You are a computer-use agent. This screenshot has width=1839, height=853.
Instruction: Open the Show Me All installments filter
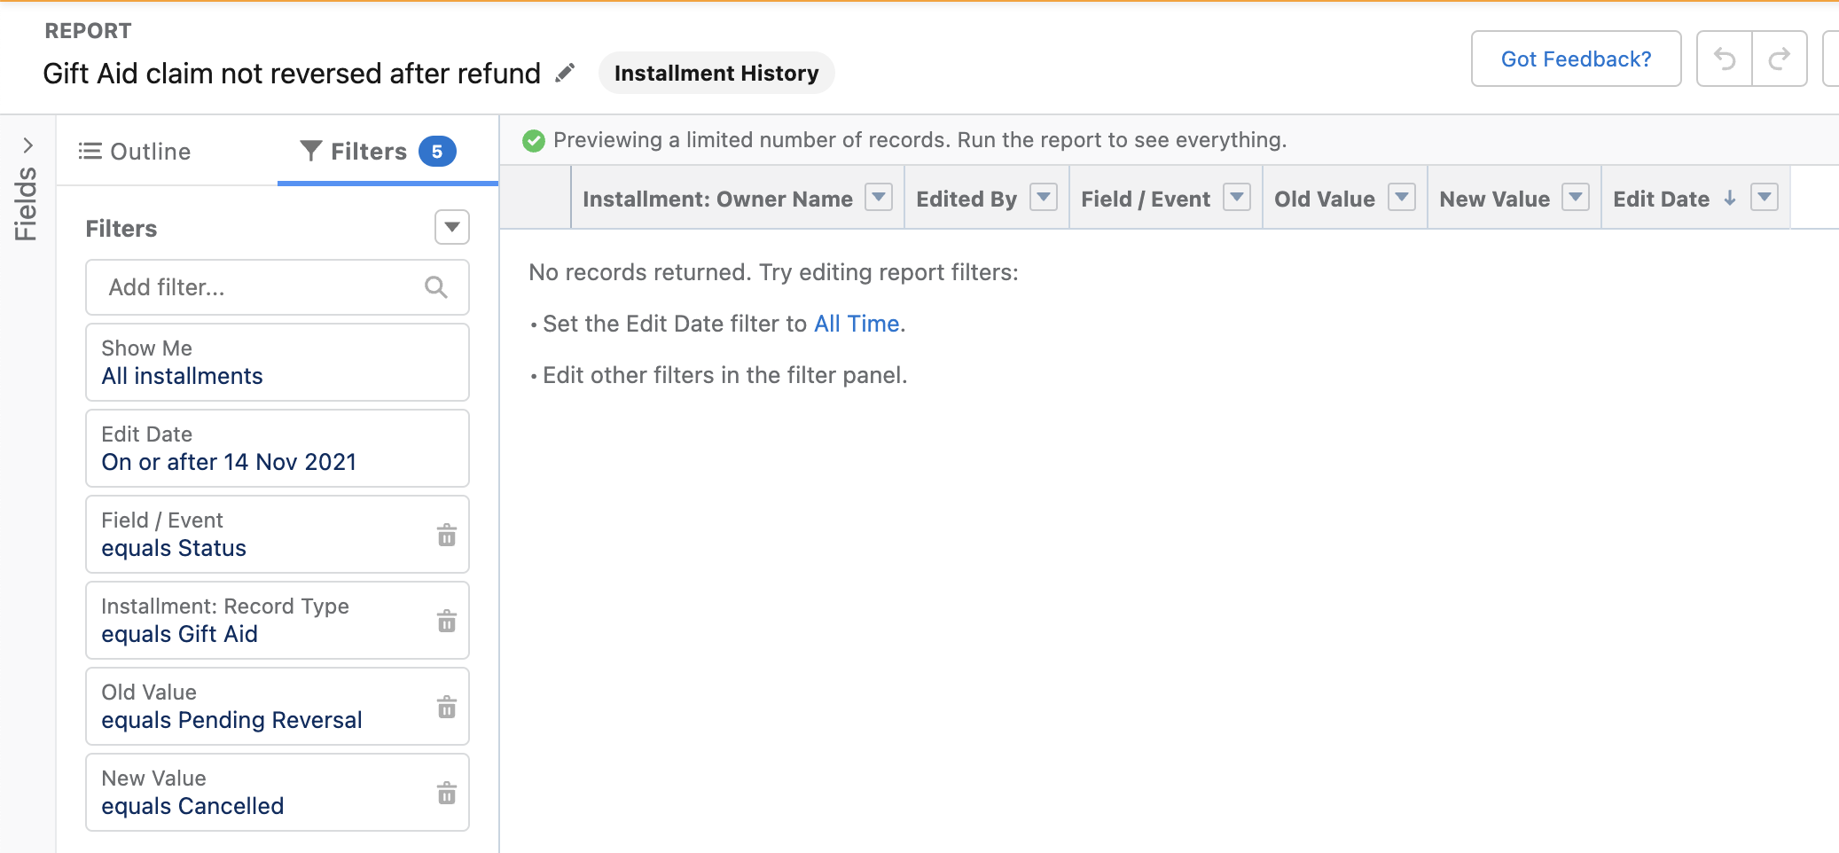(x=181, y=364)
